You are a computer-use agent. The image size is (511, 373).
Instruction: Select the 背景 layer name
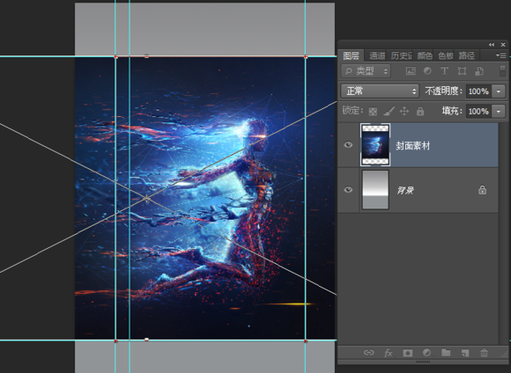405,190
